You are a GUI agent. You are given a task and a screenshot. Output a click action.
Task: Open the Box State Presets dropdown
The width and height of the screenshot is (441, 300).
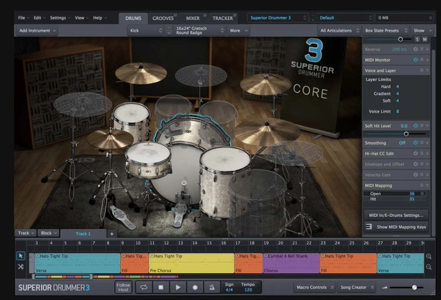386,30
